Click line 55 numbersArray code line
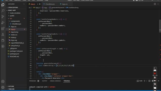The height and width of the screenshot is (91, 161). tap(56, 65)
